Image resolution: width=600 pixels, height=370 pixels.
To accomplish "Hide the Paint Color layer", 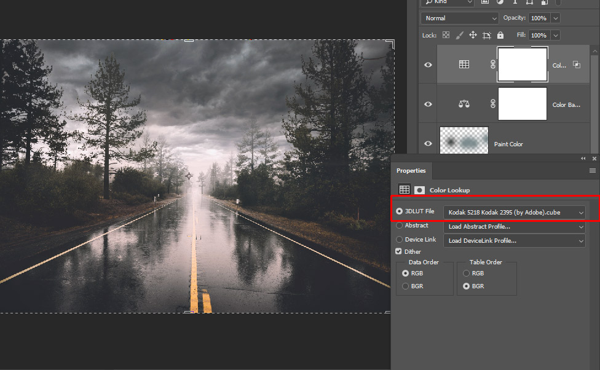I will [428, 144].
